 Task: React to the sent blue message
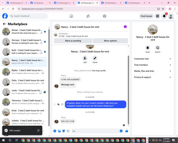62,104
